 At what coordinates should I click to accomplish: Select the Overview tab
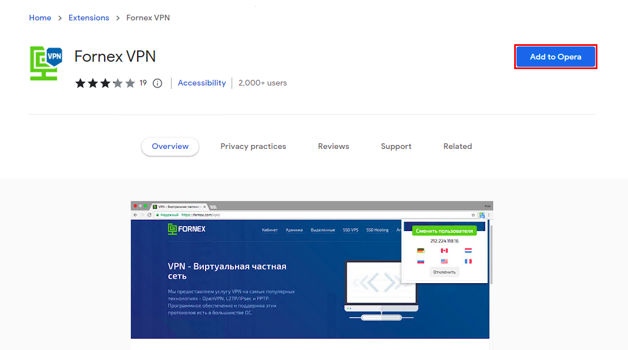(170, 147)
